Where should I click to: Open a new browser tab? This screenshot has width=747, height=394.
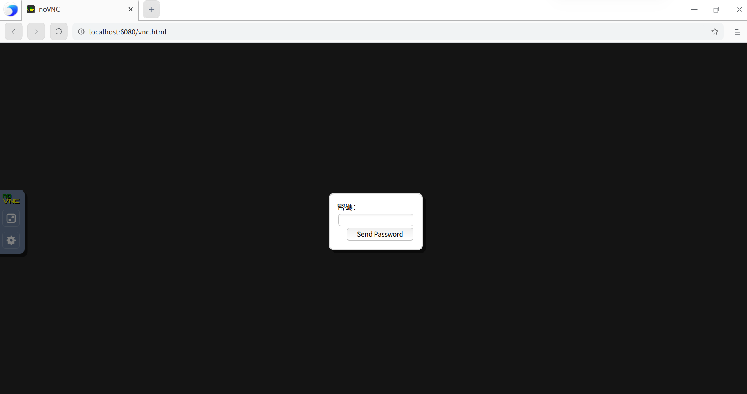[x=151, y=9]
